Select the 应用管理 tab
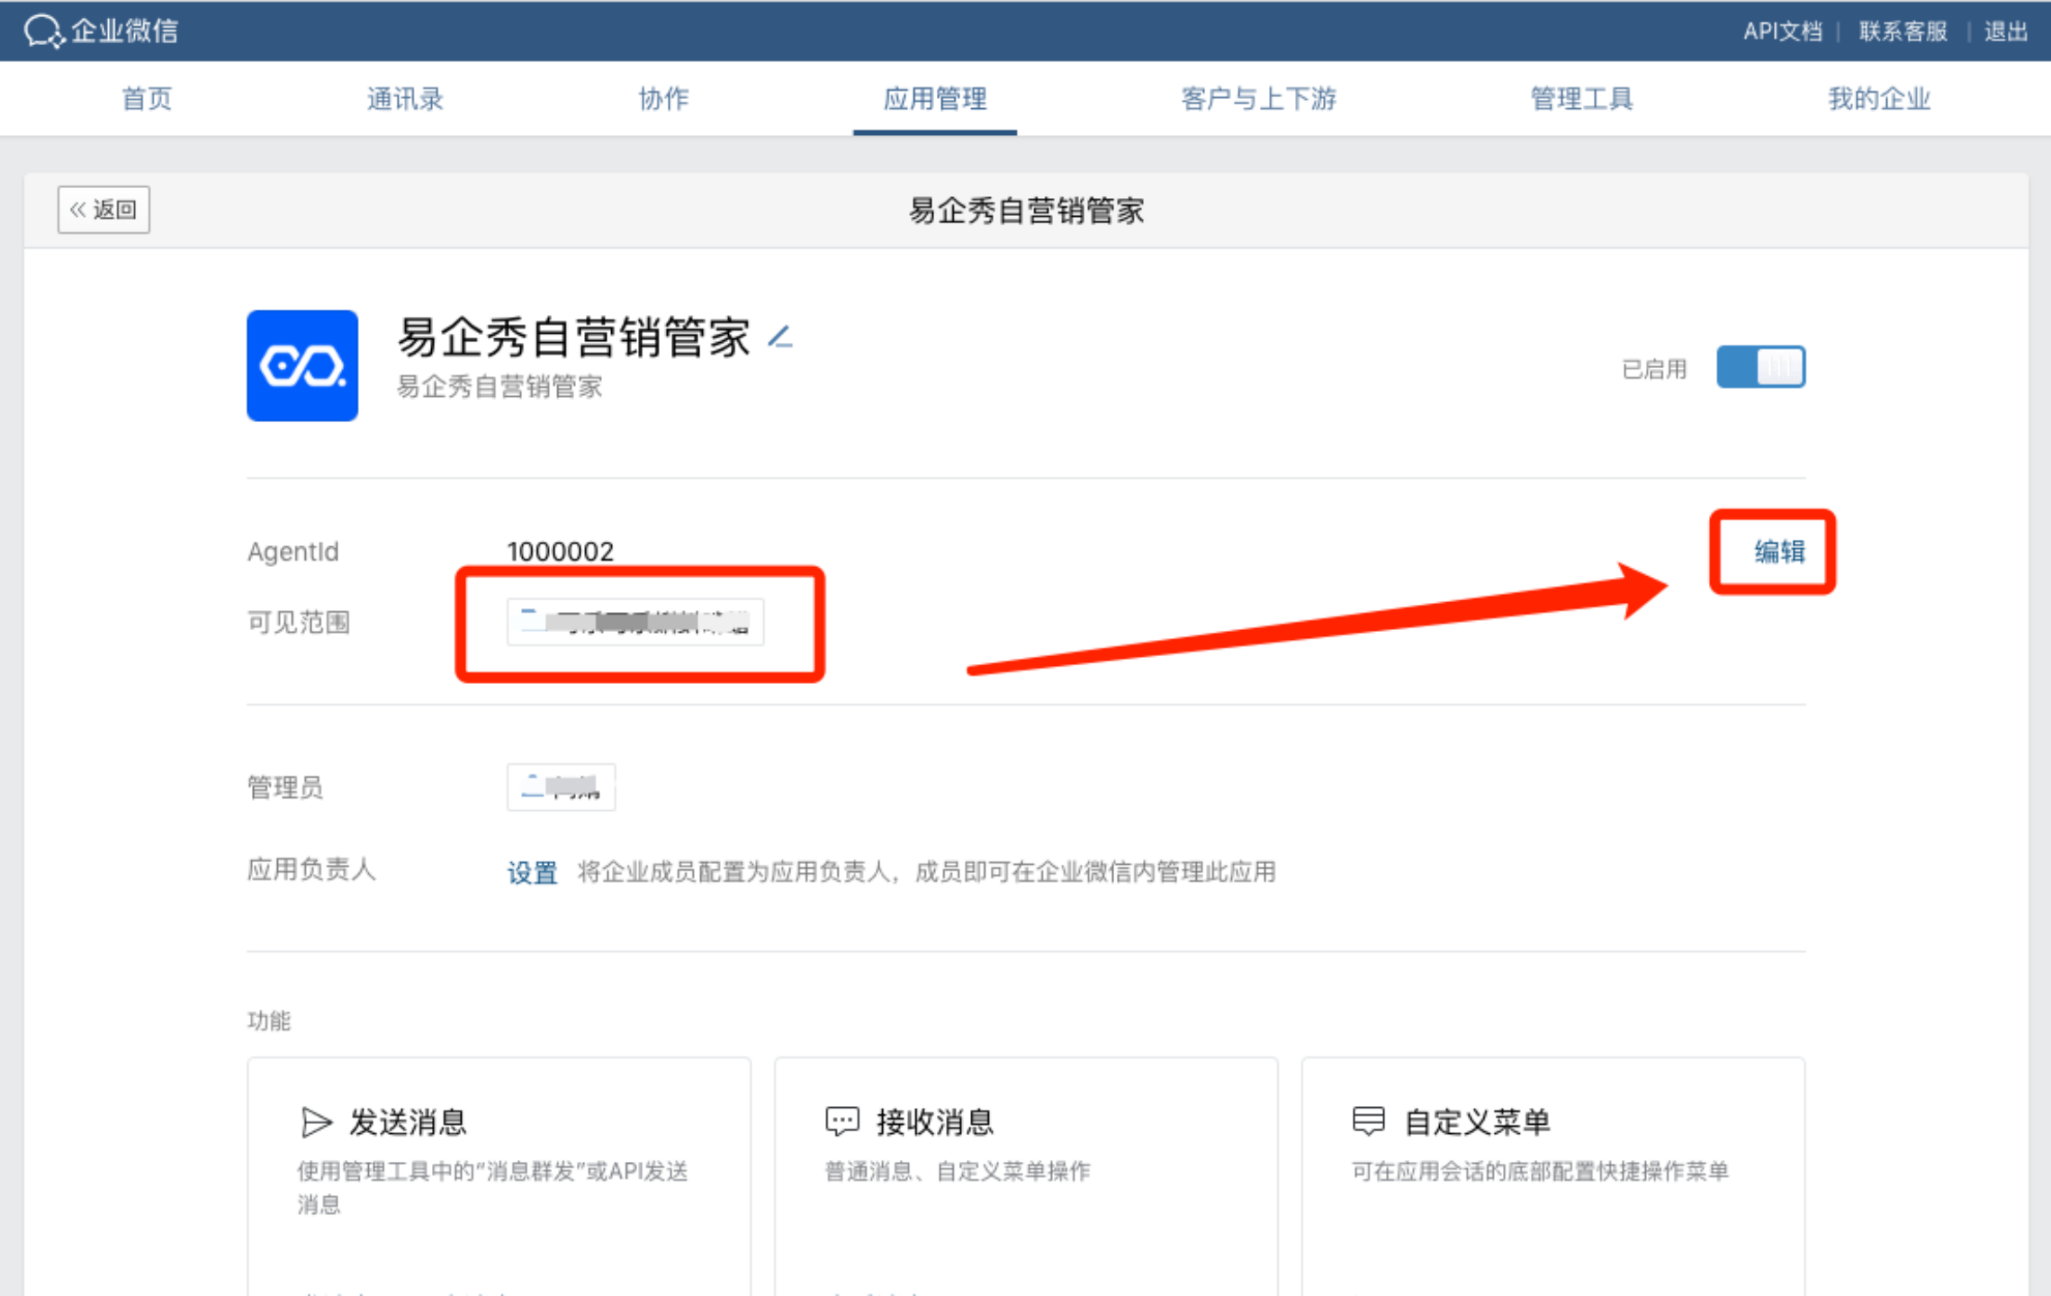Viewport: 2051px width, 1296px height. pos(935,98)
